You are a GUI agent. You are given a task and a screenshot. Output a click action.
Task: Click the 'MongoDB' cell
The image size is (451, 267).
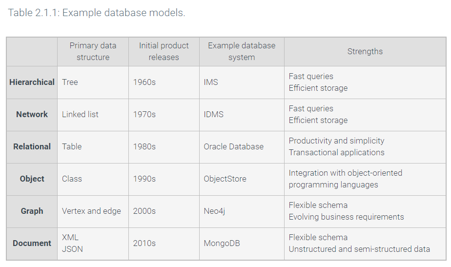tap(222, 243)
